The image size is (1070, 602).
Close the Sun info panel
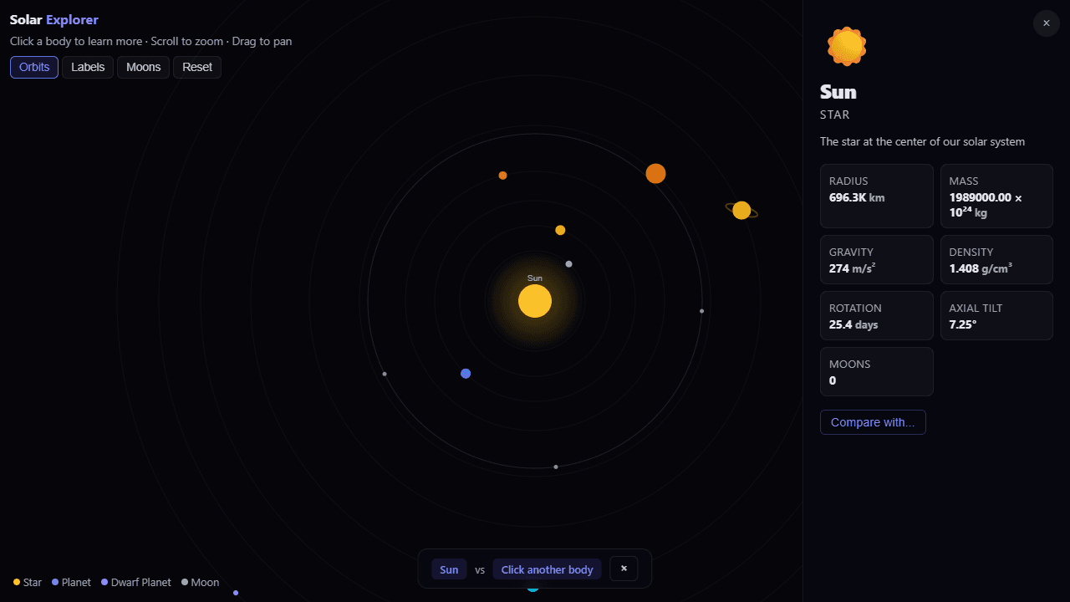[1047, 23]
